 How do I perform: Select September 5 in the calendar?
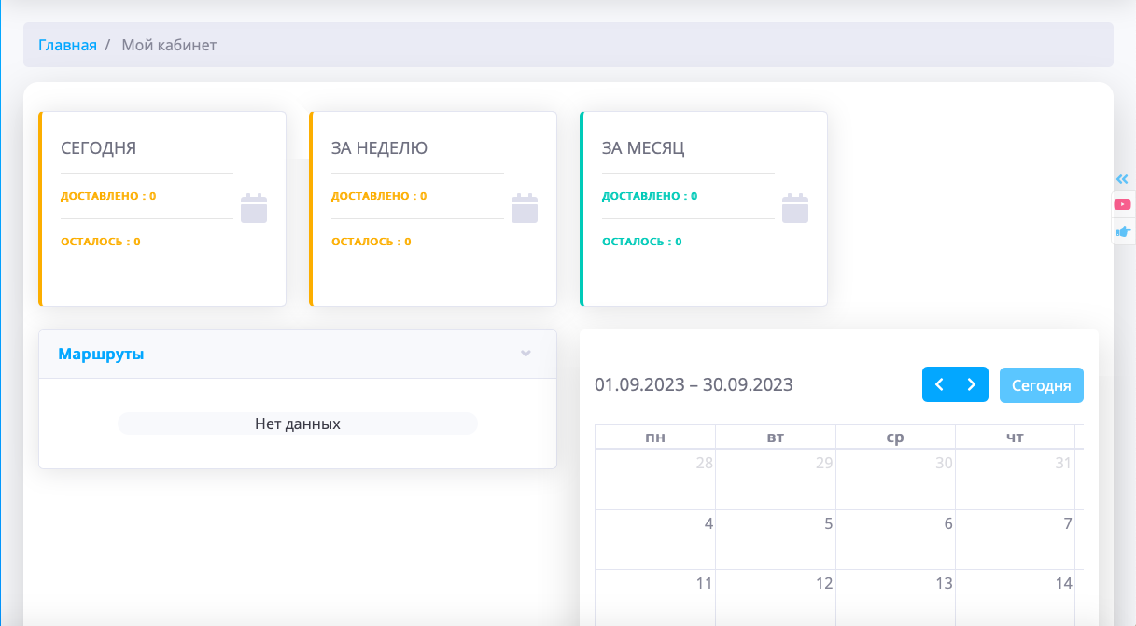776,538
